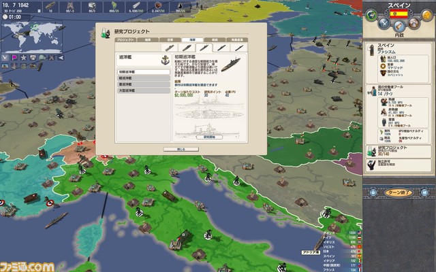
Task: Click the world minimap
Action: tap(32, 37)
